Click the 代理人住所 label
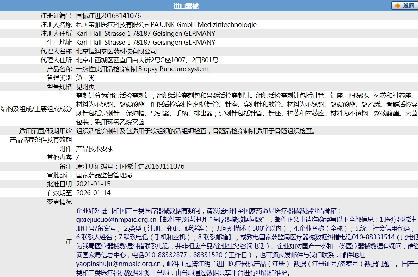The image size is (418, 277). 56,60
